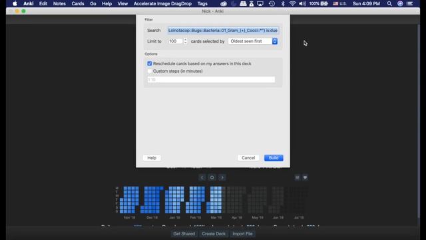Open the Help menu in menu bar

click(x=106, y=3)
